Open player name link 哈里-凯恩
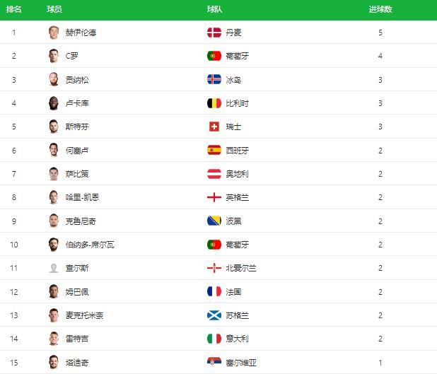This screenshot has width=437, height=374. pyautogui.click(x=82, y=197)
